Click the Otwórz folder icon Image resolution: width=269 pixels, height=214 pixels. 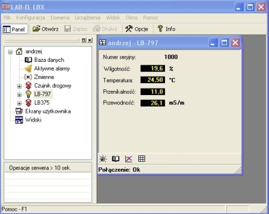[x=37, y=28]
